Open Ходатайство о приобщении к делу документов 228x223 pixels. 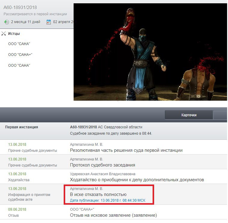[x=137, y=180]
